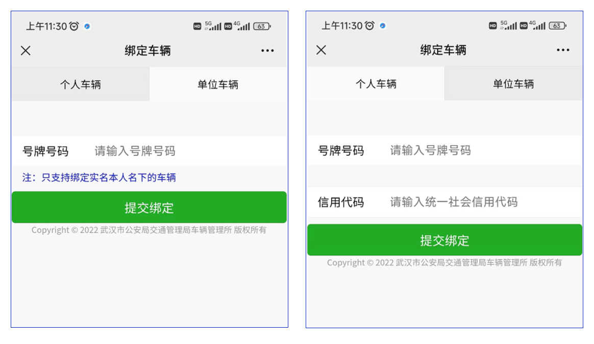Switch to 个人车辆 tab in the right screenshot
Viewport: 594px width, 344px height.
pos(376,84)
